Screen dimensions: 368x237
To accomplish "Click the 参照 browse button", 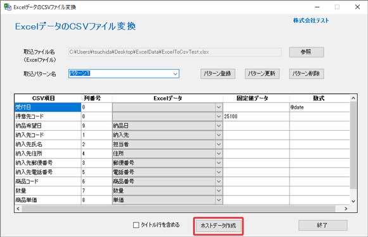I will (x=307, y=52).
